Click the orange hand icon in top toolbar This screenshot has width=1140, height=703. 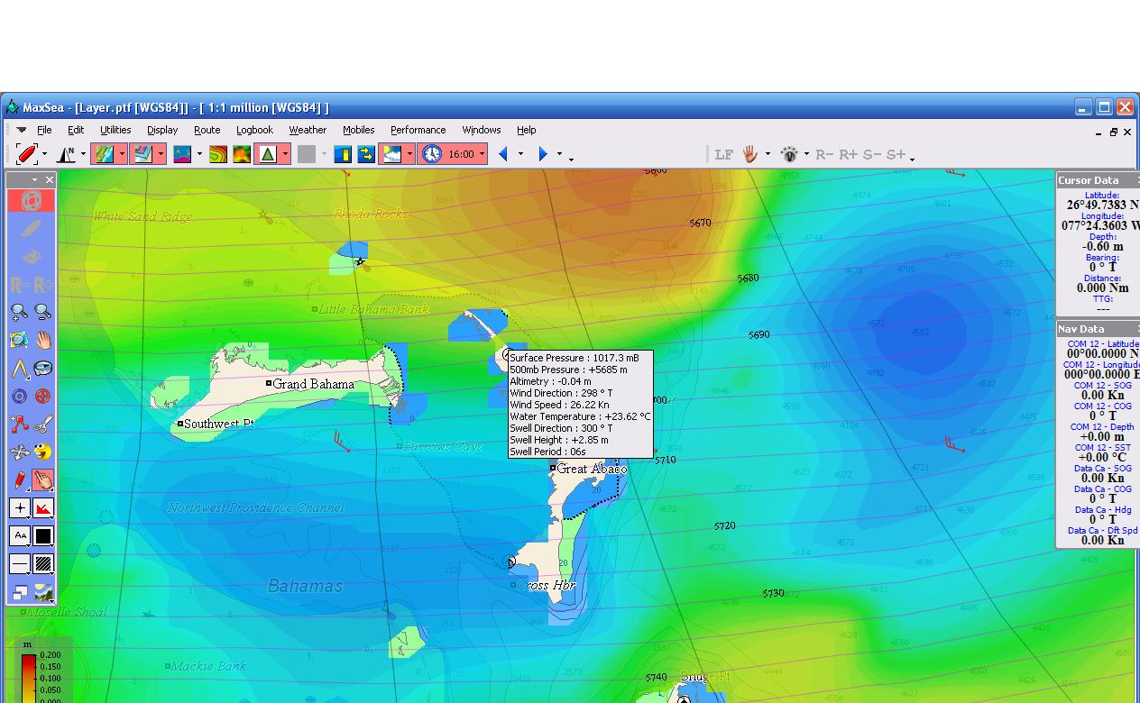click(750, 154)
